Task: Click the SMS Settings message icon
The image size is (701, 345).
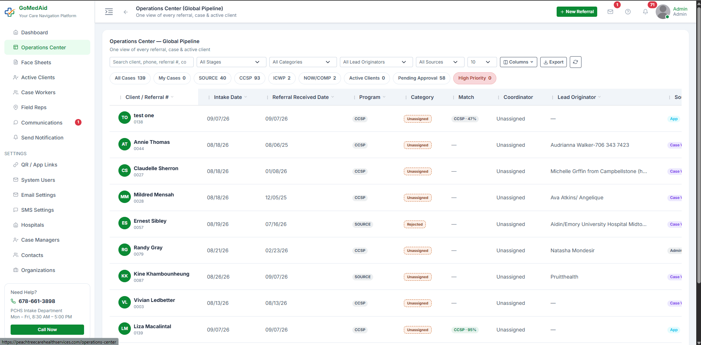Action: tap(16, 210)
